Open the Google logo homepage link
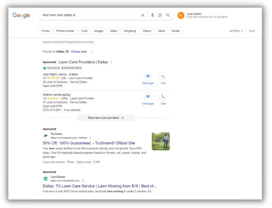The width and height of the screenshot is (272, 208). (x=21, y=15)
